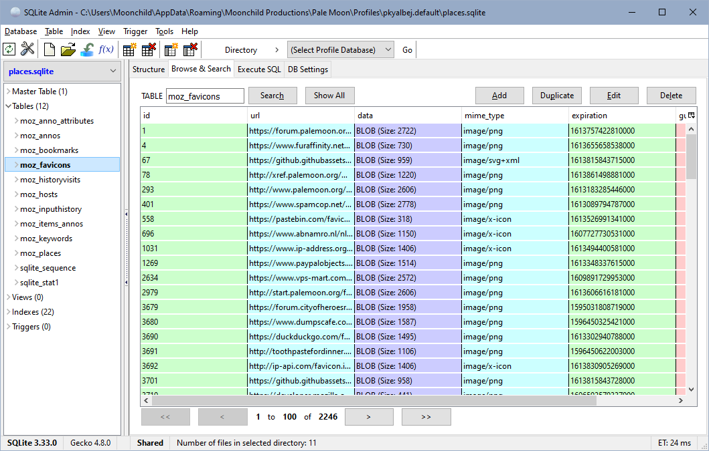Click the Show All button
Image resolution: width=709 pixels, height=451 pixels.
pyautogui.click(x=329, y=96)
